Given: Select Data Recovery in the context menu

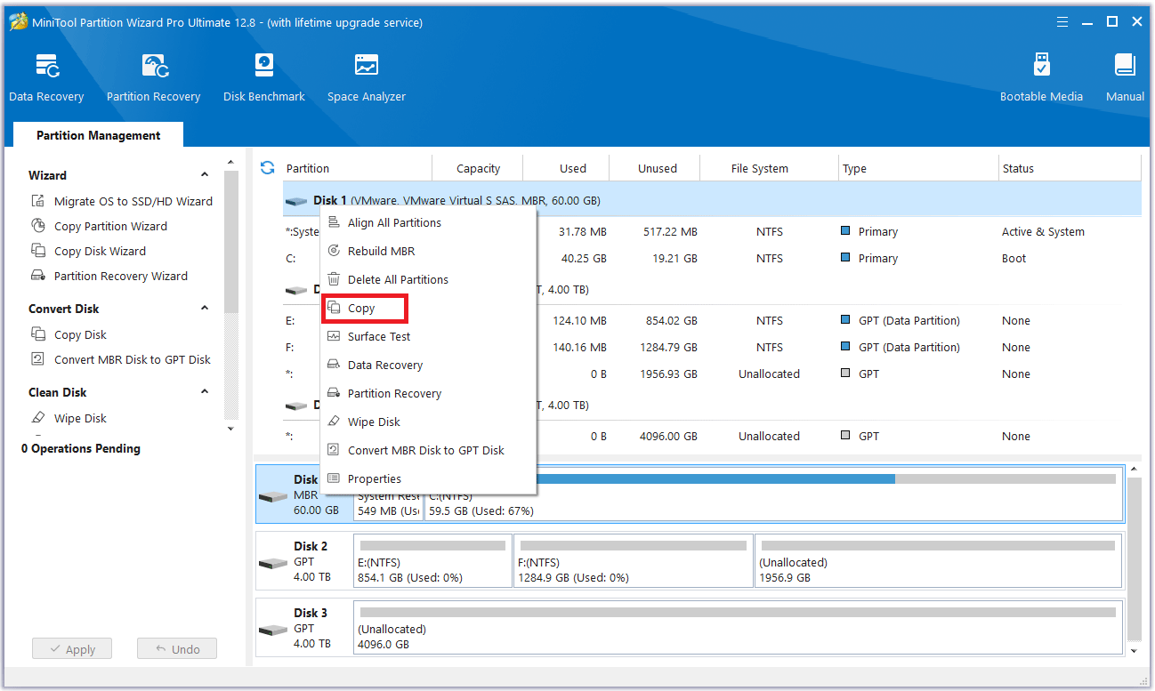Looking at the screenshot, I should [x=428, y=365].
